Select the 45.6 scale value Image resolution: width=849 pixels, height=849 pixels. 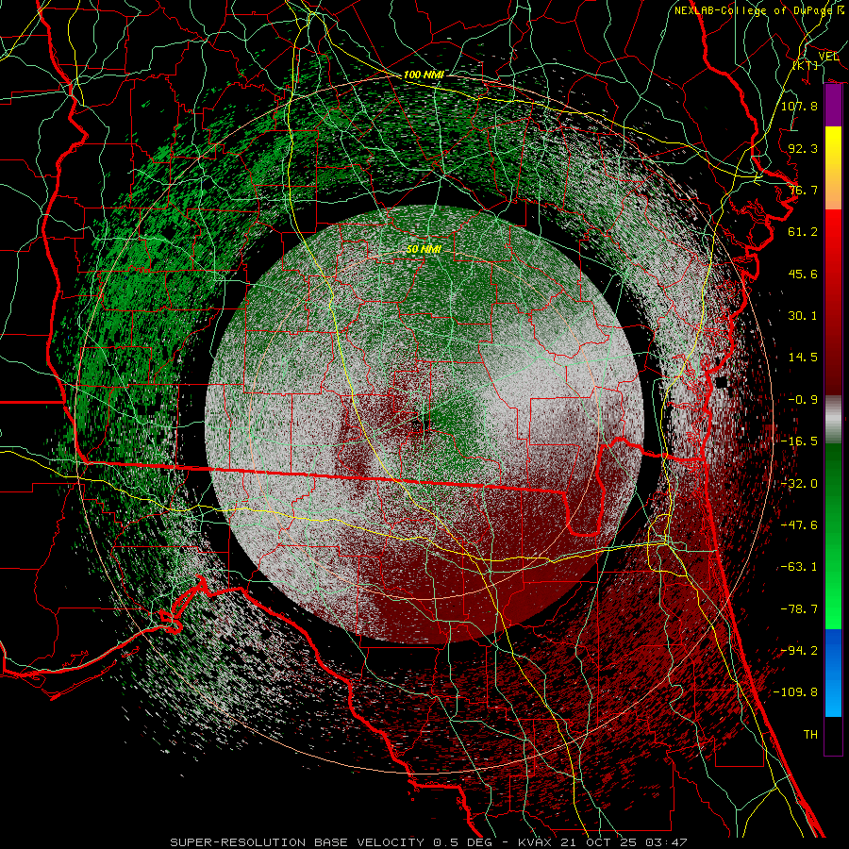click(803, 274)
